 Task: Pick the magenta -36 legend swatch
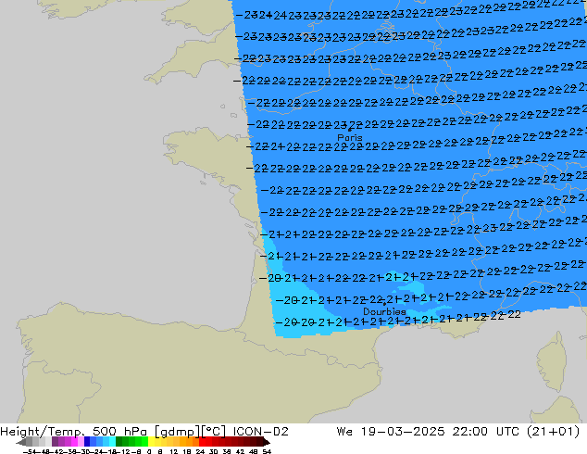pyautogui.click(x=74, y=441)
